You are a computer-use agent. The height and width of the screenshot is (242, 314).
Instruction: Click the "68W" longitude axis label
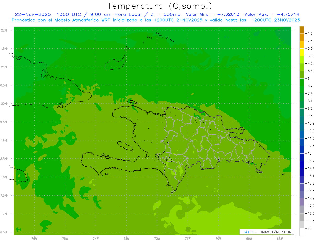[280, 238]
